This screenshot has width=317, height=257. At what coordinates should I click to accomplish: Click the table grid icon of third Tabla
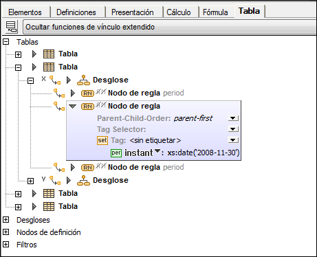49,193
